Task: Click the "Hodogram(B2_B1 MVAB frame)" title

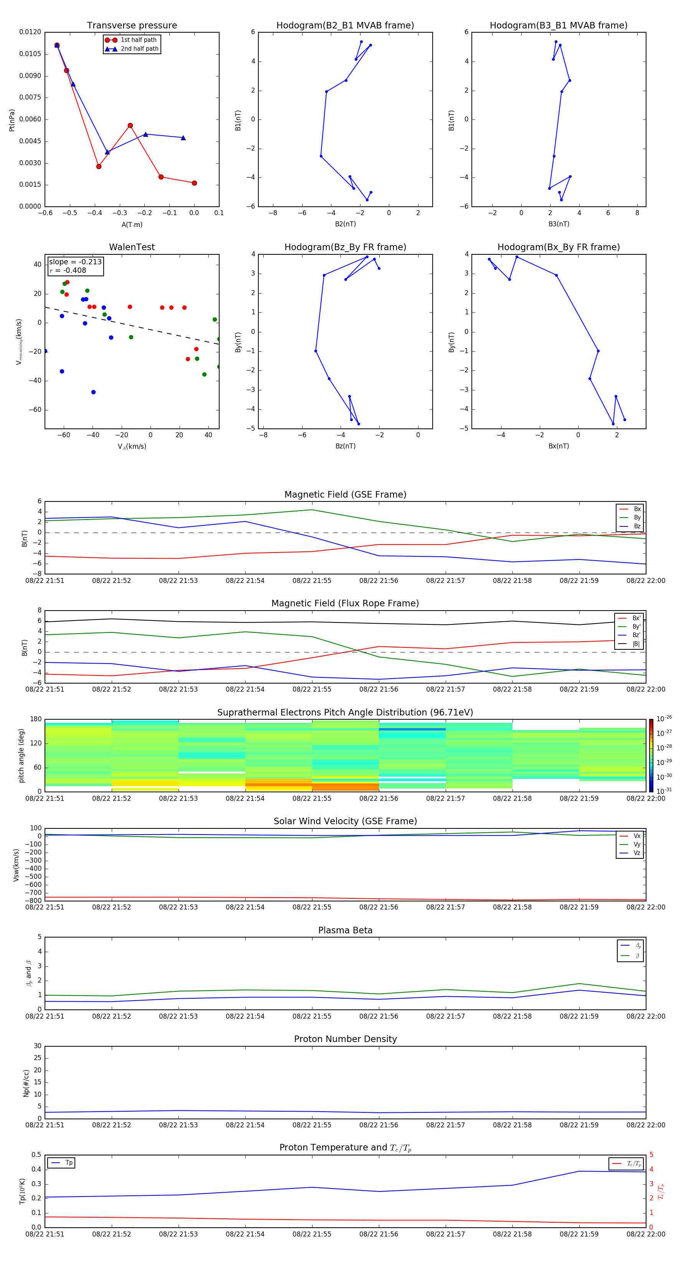Action: click(345, 25)
